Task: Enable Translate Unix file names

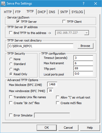Action: pyautogui.click(x=11, y=97)
